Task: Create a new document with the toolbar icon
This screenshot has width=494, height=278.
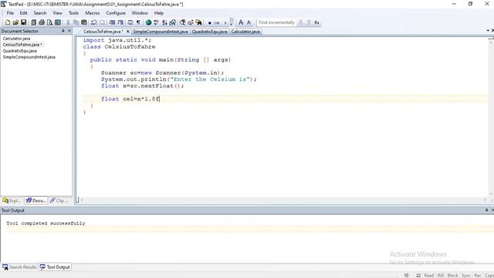Action: click(8, 22)
